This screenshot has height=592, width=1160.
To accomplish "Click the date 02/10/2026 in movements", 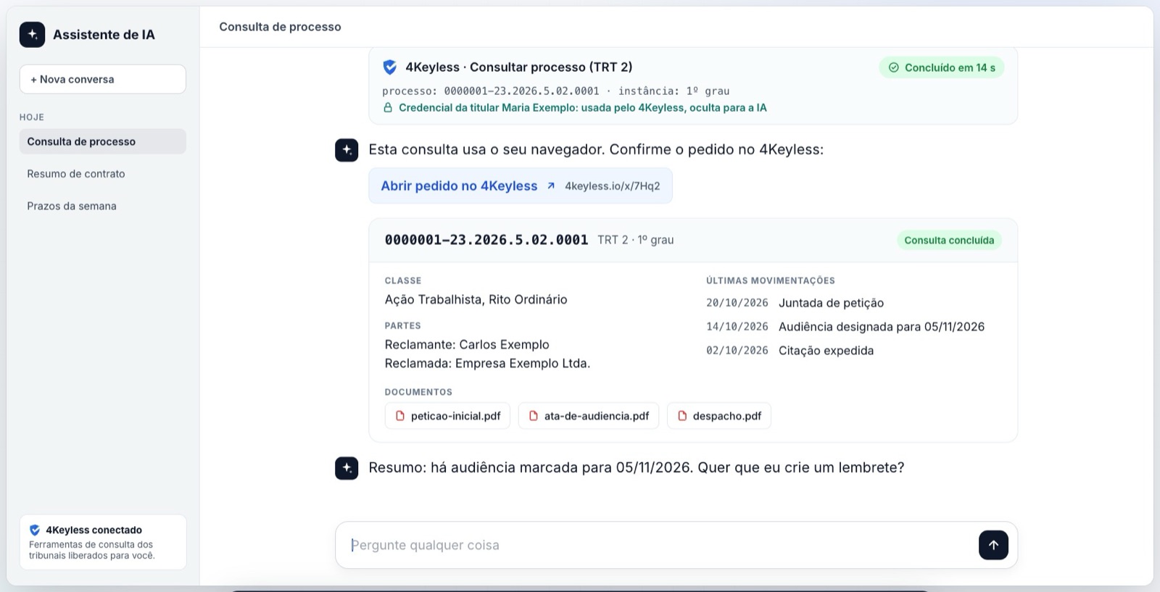I will coord(737,351).
